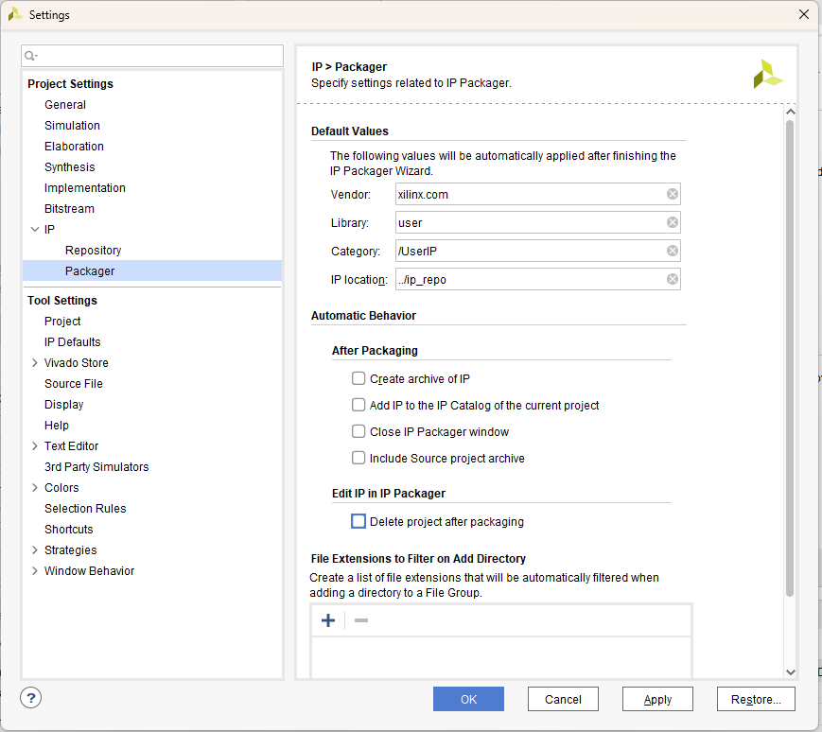Open Bitstream settings
822x732 pixels.
[x=69, y=209]
